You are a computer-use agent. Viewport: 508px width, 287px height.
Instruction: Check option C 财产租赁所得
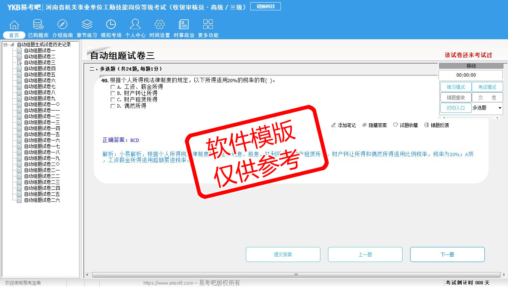click(113, 100)
